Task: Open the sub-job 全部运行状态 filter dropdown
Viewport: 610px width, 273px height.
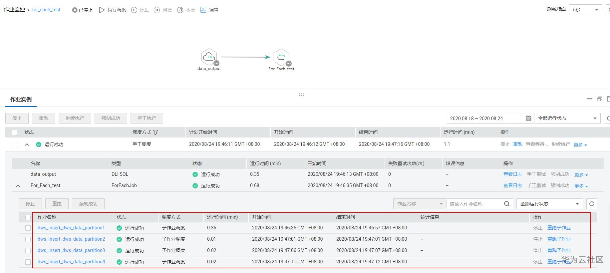Action: (x=550, y=204)
